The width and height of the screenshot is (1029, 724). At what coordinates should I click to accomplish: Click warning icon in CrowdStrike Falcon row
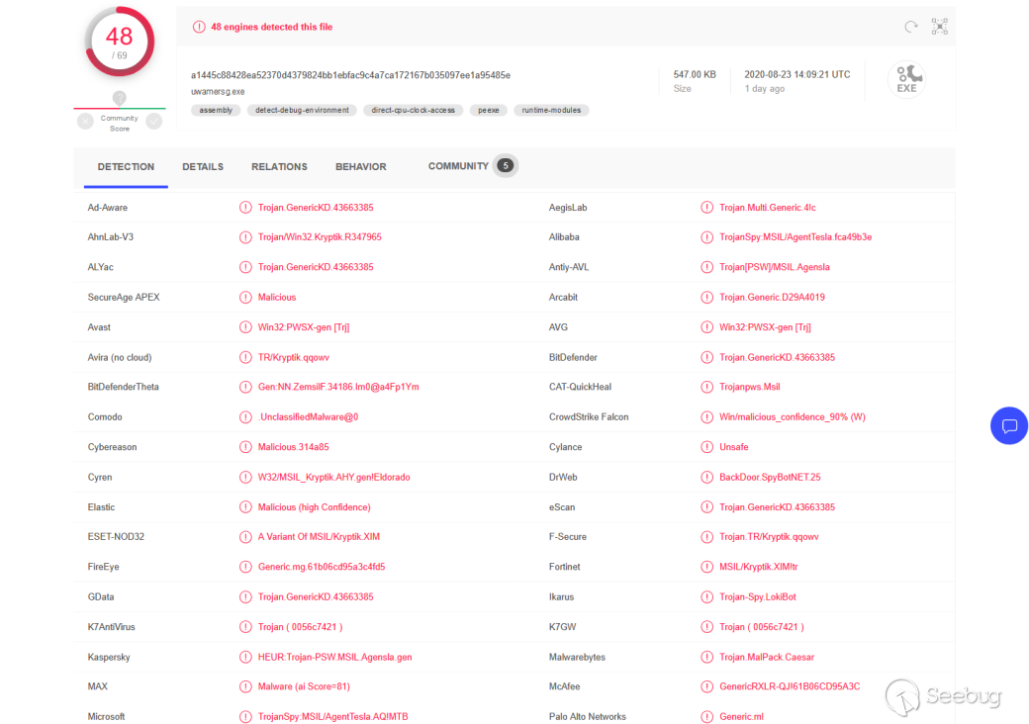click(706, 417)
